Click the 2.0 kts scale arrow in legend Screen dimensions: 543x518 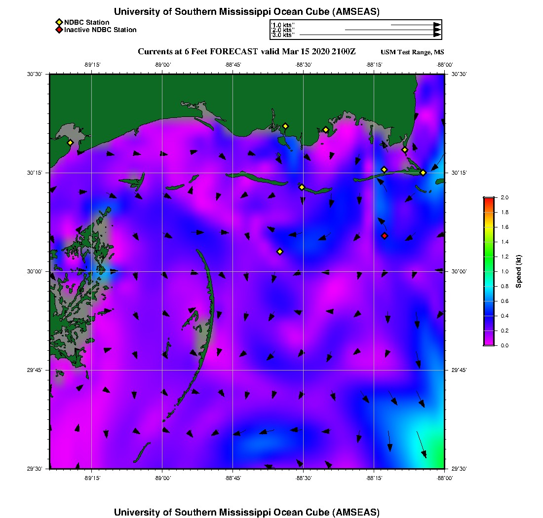392,30
